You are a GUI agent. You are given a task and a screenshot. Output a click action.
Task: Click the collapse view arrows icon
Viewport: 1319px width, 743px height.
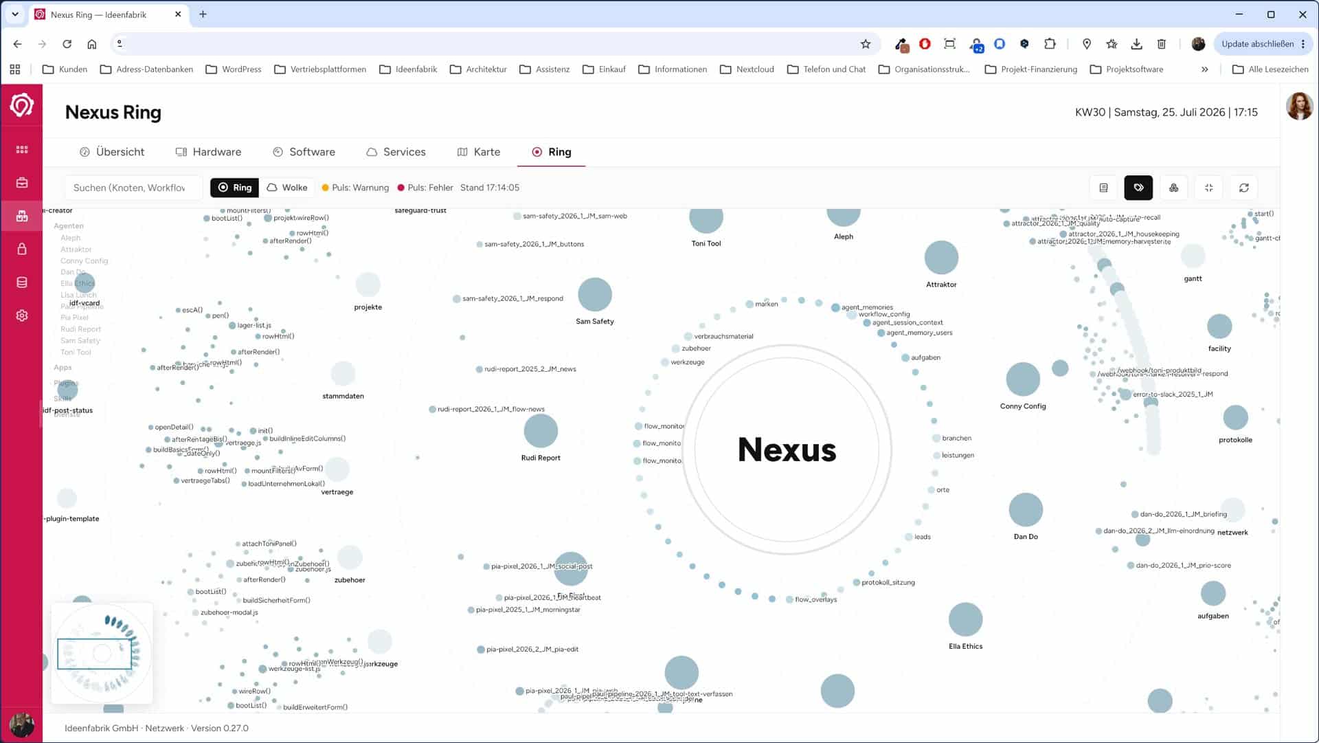[x=1208, y=188]
